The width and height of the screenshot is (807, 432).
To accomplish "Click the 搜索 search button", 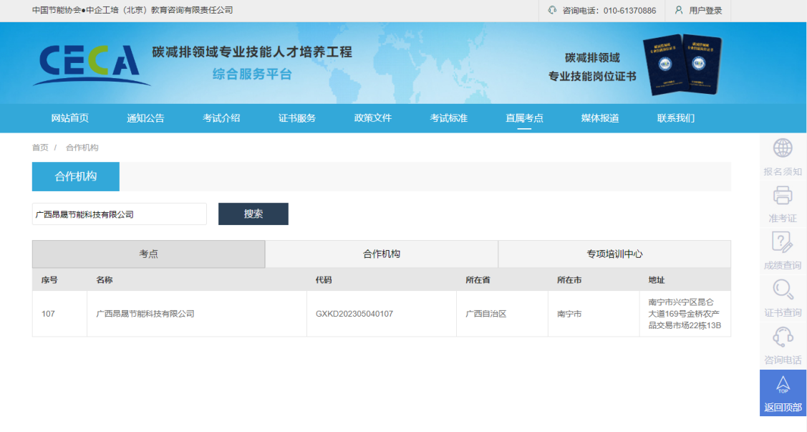I will (x=253, y=213).
